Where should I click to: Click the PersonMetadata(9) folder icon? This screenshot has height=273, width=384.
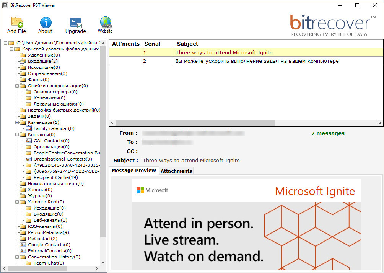(x=23, y=232)
